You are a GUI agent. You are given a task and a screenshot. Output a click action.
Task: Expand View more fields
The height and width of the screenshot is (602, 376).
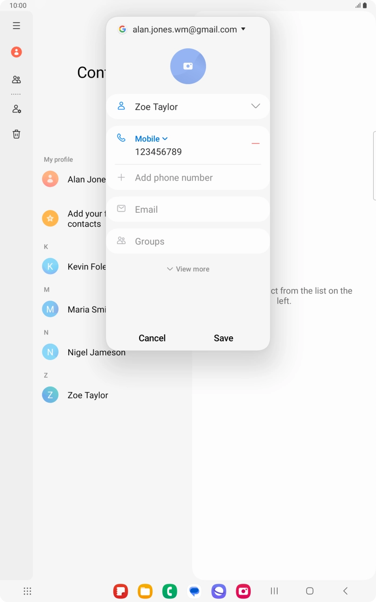click(188, 269)
